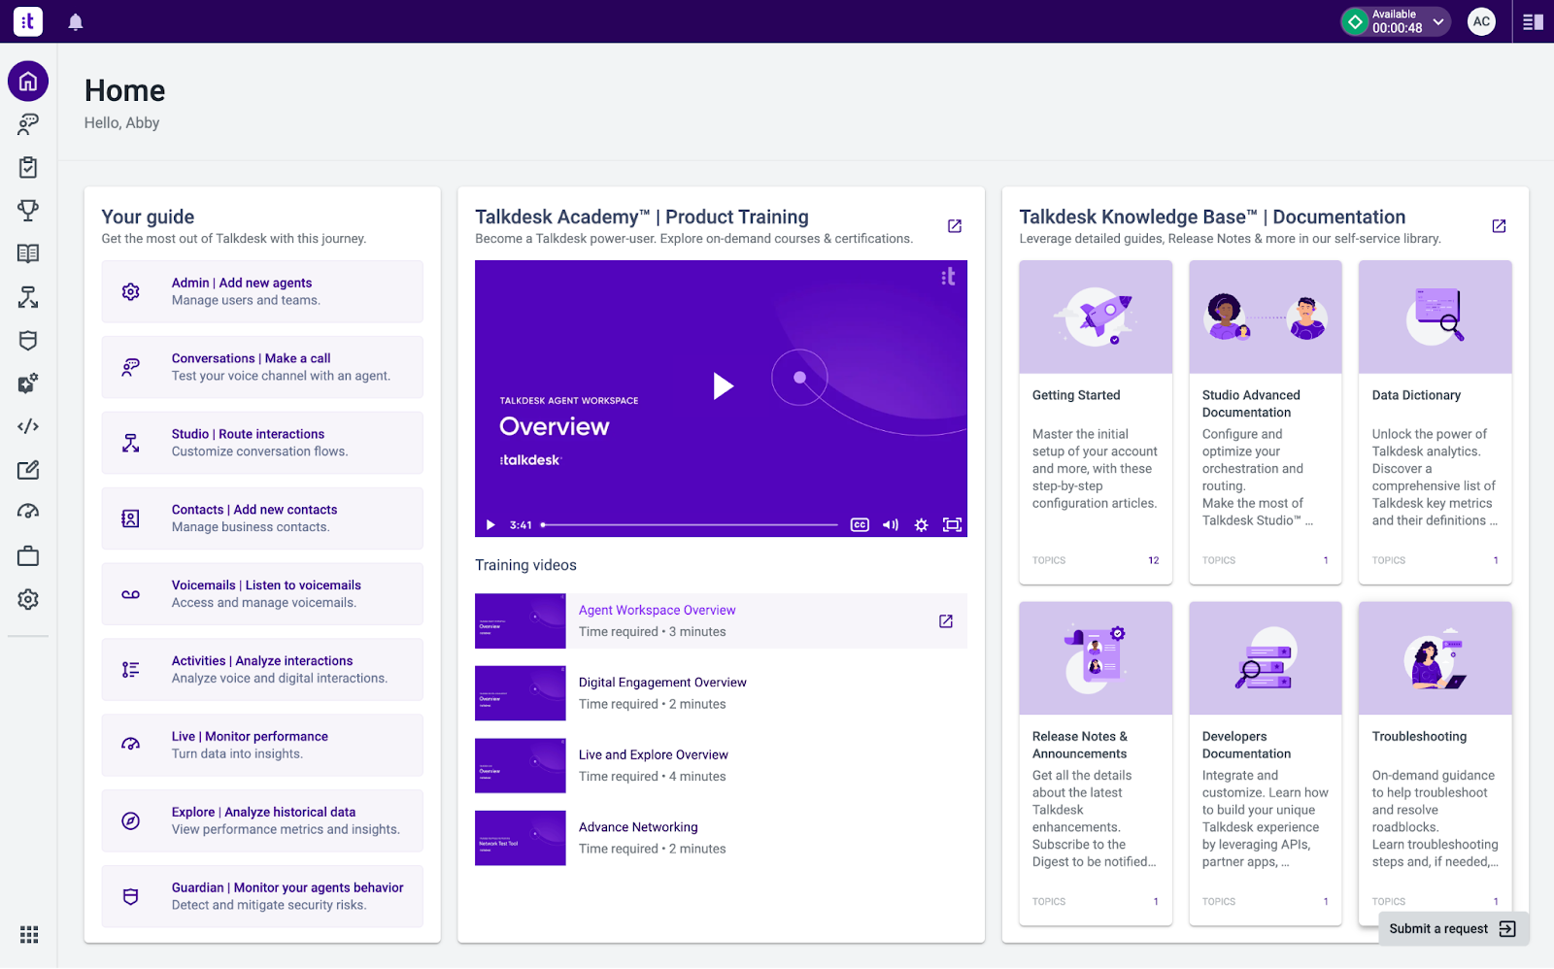Open Guardian | Monitor your agents behavior

262,896
